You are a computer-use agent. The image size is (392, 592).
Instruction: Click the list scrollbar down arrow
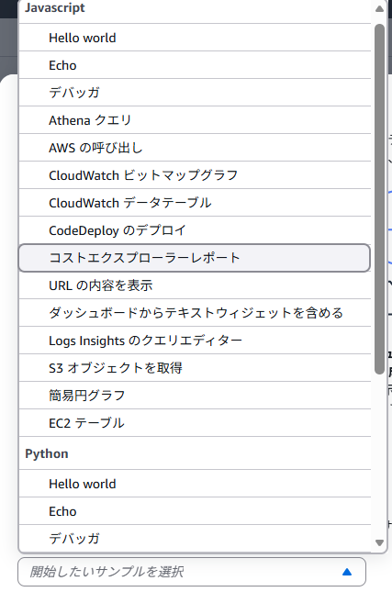coord(379,543)
